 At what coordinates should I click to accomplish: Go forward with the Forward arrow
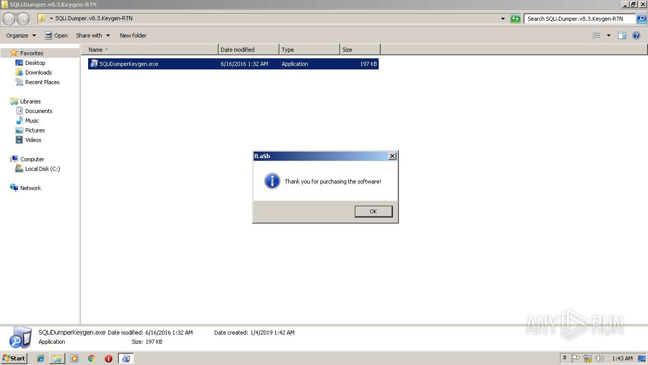tap(23, 19)
